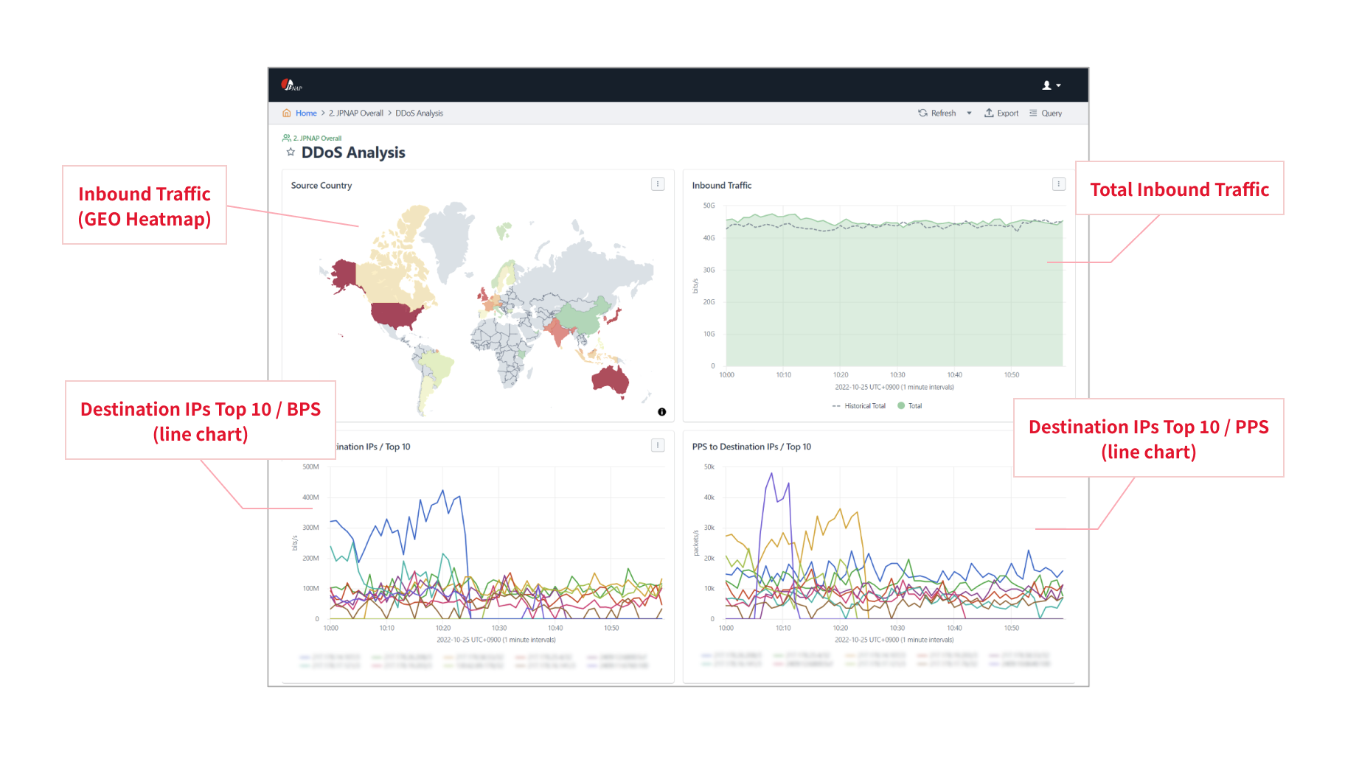Click Australia on the Source Country map
This screenshot has height=762, width=1345.
click(x=610, y=379)
